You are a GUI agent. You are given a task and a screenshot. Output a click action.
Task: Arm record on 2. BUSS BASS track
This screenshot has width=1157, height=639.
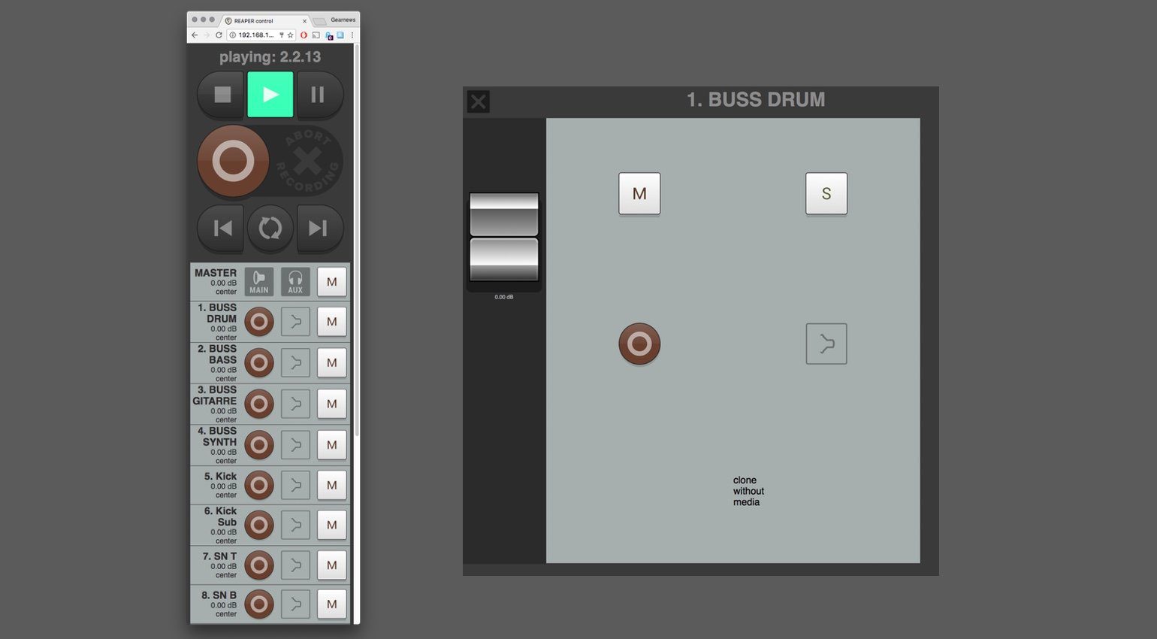point(259,363)
